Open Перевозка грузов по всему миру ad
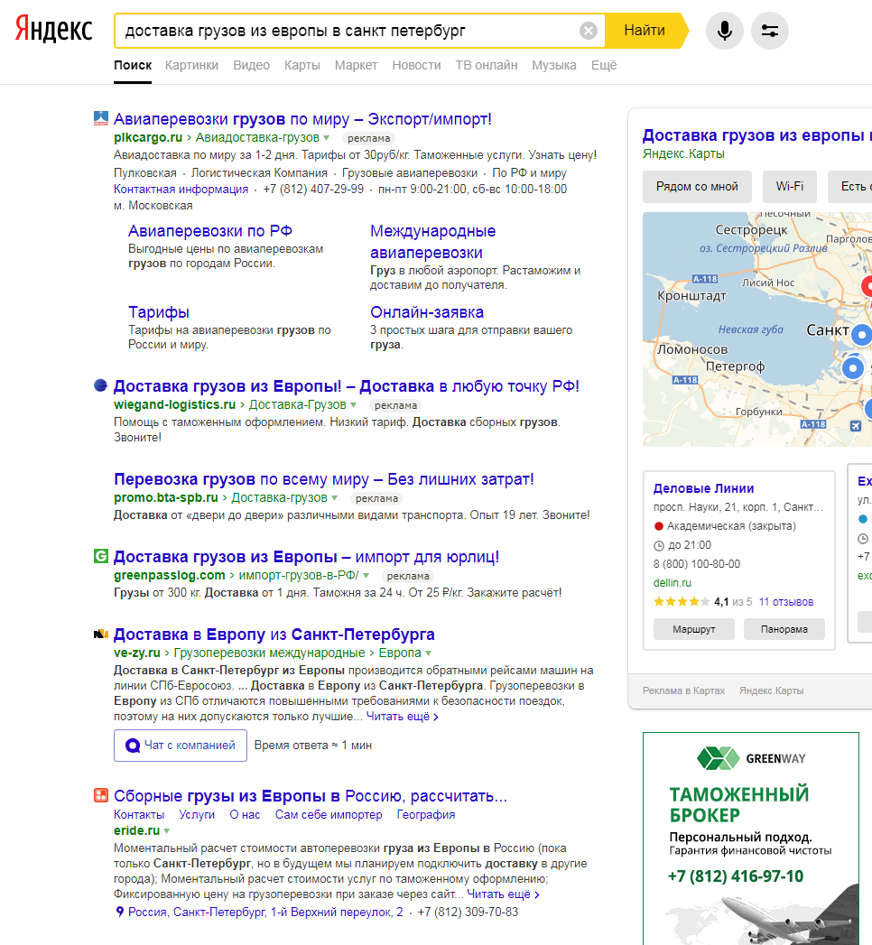The height and width of the screenshot is (945, 872). coord(323,479)
